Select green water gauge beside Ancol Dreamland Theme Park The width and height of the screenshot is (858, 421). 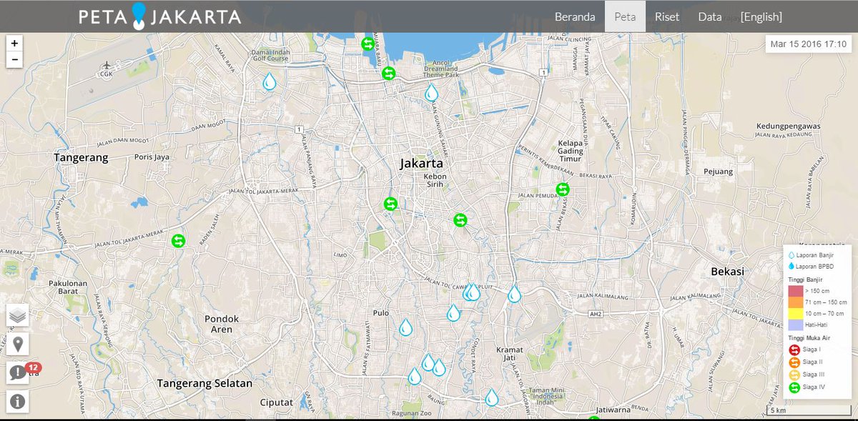click(388, 73)
